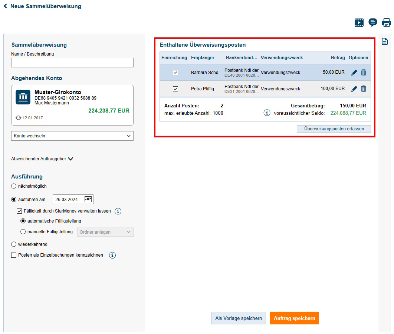Select the Muster-Girokonto account card
394x334 pixels.
tap(72, 105)
